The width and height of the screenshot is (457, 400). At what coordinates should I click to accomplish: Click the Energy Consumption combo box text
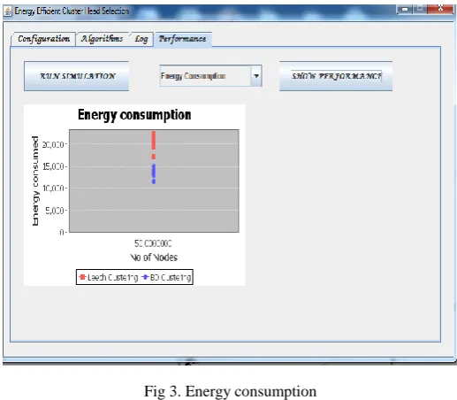click(194, 76)
